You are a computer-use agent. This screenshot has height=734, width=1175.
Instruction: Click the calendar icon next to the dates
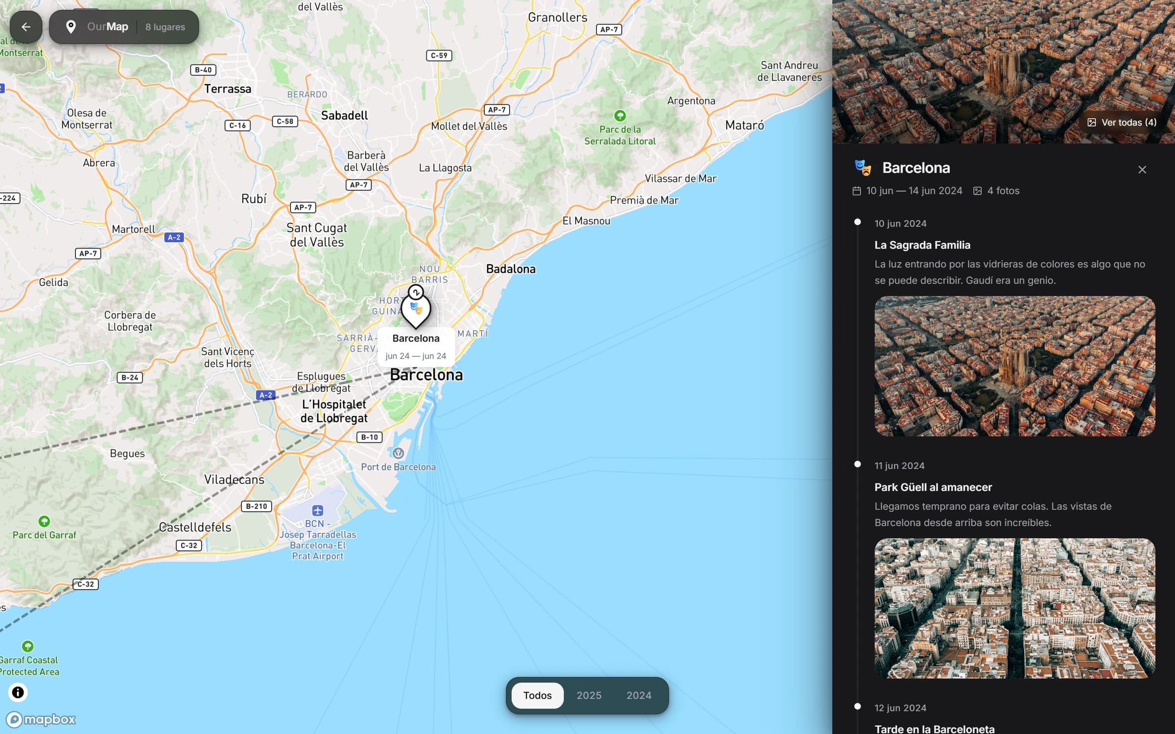point(856,191)
